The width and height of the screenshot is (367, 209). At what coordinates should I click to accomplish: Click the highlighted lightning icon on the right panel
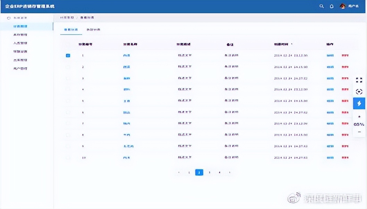click(359, 103)
